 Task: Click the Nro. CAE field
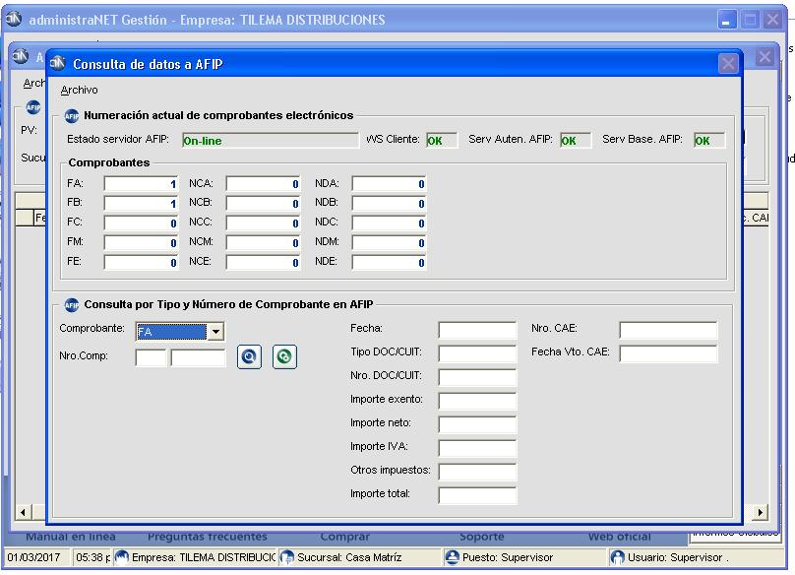point(668,330)
